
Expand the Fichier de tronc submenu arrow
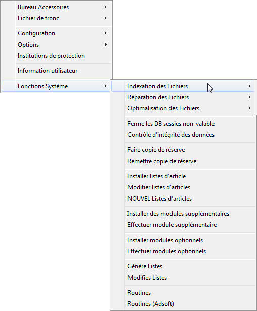[x=106, y=18]
